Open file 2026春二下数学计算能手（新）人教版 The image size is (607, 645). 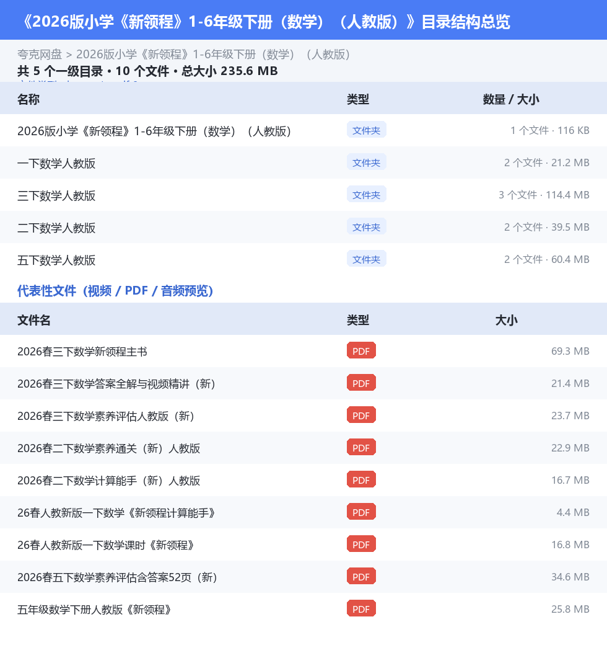[x=109, y=481]
